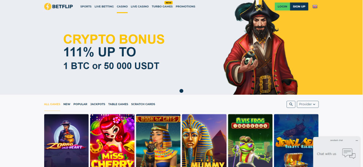Launch the Miss Cherry slot thumbnail

[112, 140]
